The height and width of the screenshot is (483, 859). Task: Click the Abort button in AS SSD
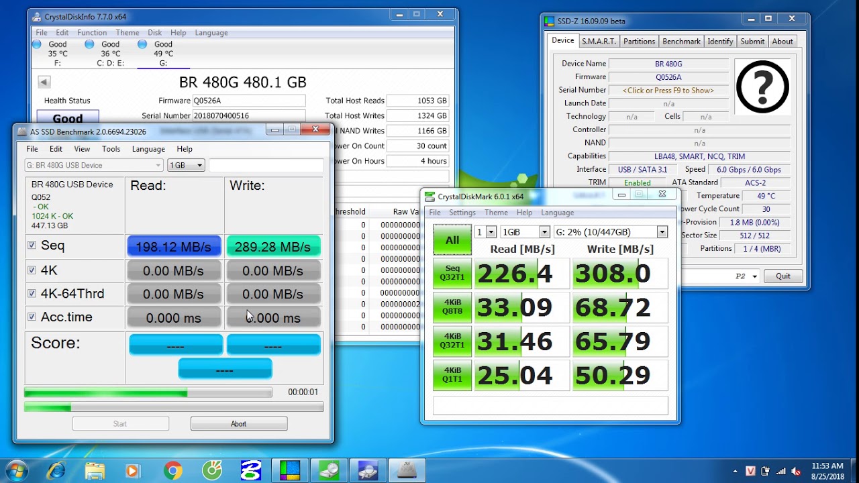coord(239,424)
